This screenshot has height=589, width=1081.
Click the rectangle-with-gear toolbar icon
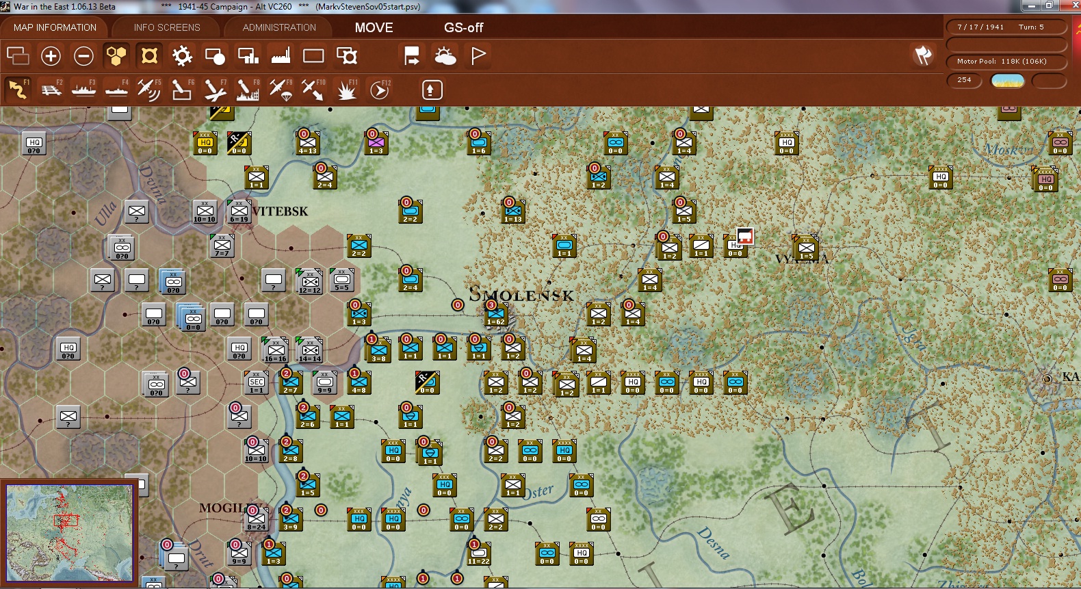coord(347,56)
